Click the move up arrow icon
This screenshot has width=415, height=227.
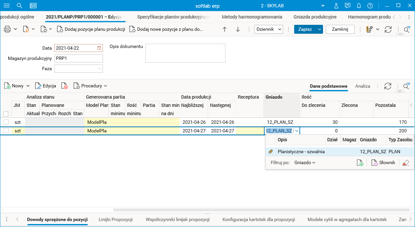point(224,29)
